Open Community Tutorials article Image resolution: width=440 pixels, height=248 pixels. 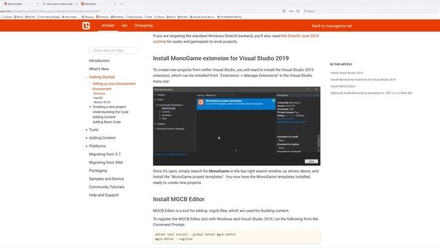pyautogui.click(x=107, y=187)
